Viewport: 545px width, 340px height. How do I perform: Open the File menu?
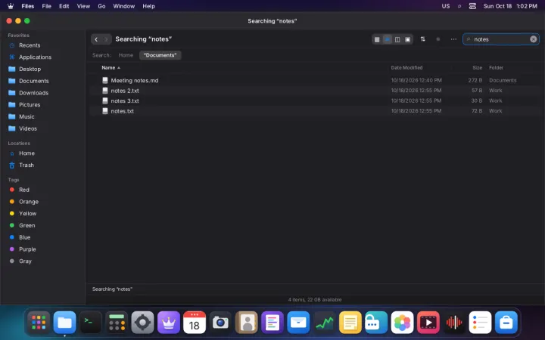(x=47, y=6)
